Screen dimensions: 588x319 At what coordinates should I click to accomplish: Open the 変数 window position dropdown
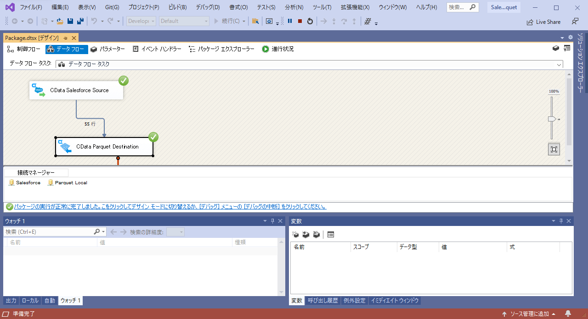coord(553,221)
